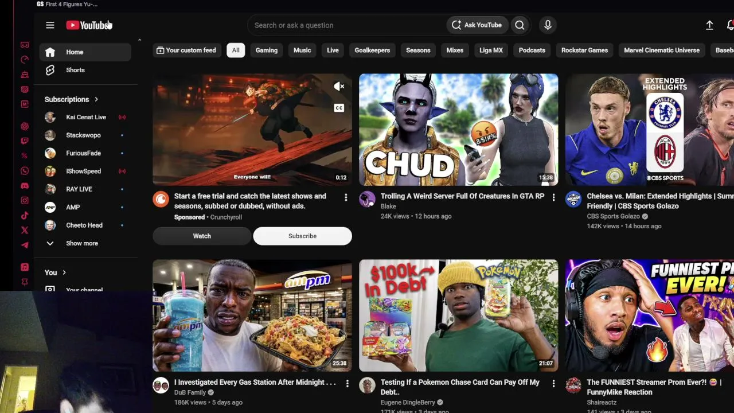
Task: Open more options for the Pokemon Chase Card video
Action: [553, 383]
